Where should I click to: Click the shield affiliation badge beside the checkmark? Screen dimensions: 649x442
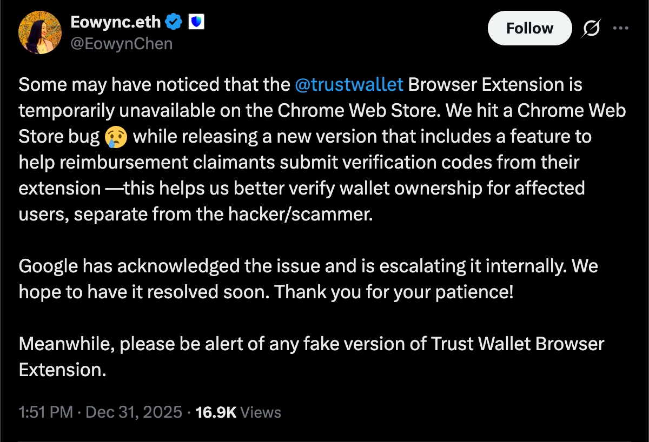196,22
